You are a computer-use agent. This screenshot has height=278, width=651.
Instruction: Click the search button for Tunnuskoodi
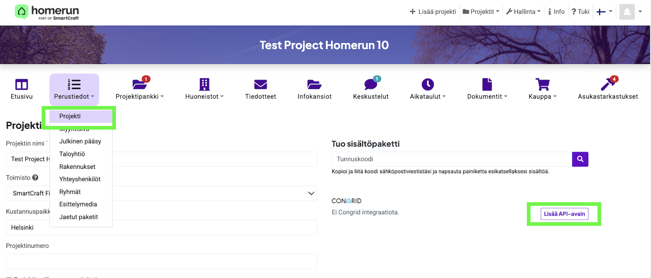coord(580,159)
